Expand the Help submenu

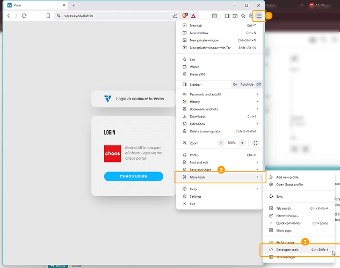(220, 189)
